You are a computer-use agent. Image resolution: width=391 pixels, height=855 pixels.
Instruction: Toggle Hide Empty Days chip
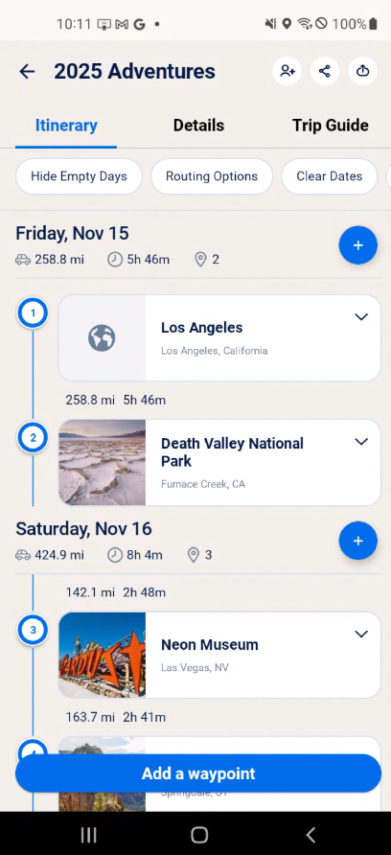[80, 176]
